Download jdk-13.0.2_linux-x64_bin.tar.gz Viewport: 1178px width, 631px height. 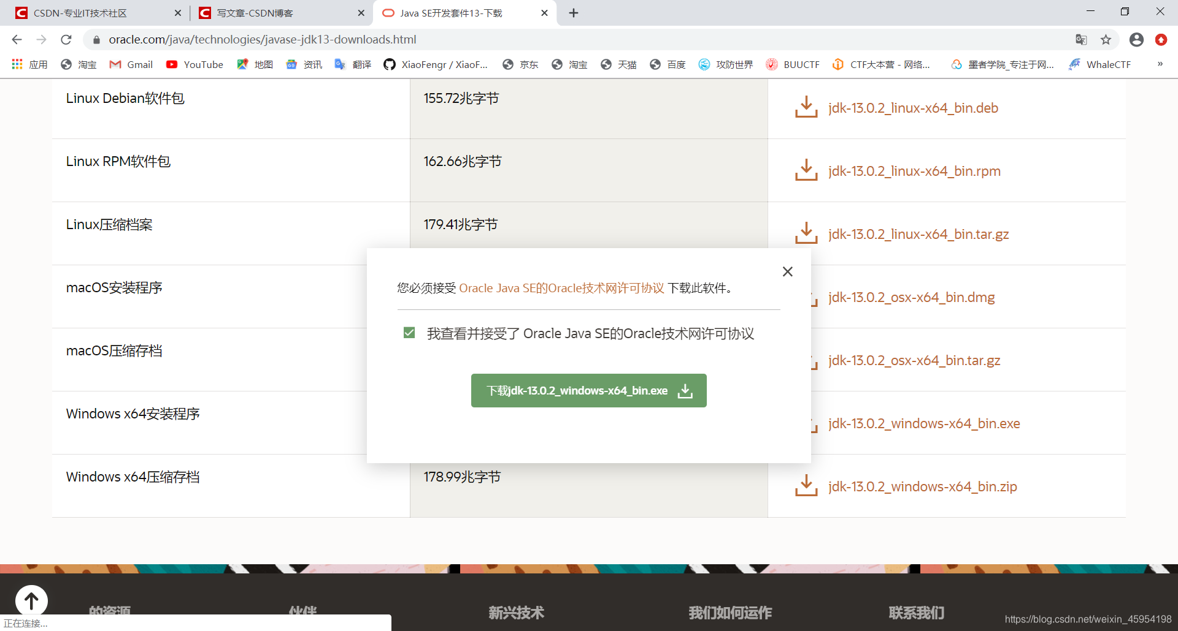pyautogui.click(x=918, y=234)
